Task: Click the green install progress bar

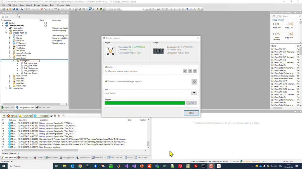Action: [x=145, y=103]
